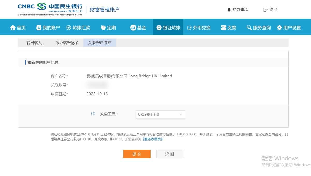Click the 转账汇款 yen transfer icon
Screen dimensions: 311x176
[69, 27]
